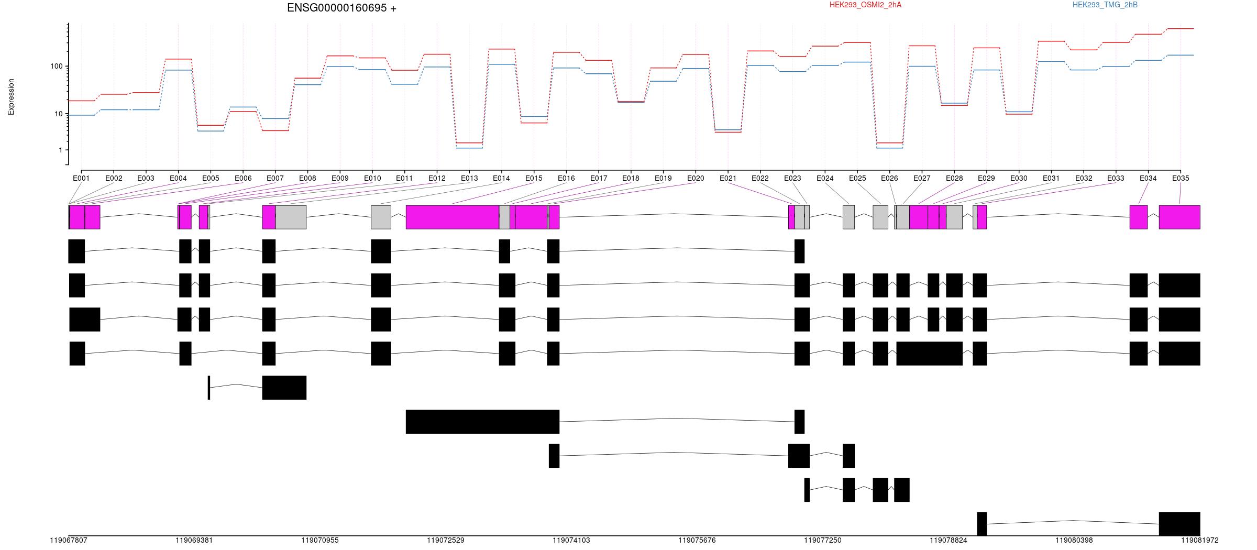Click genomic coordinate 119077250
Viewport: 1257px width, 550px height.
823,540
